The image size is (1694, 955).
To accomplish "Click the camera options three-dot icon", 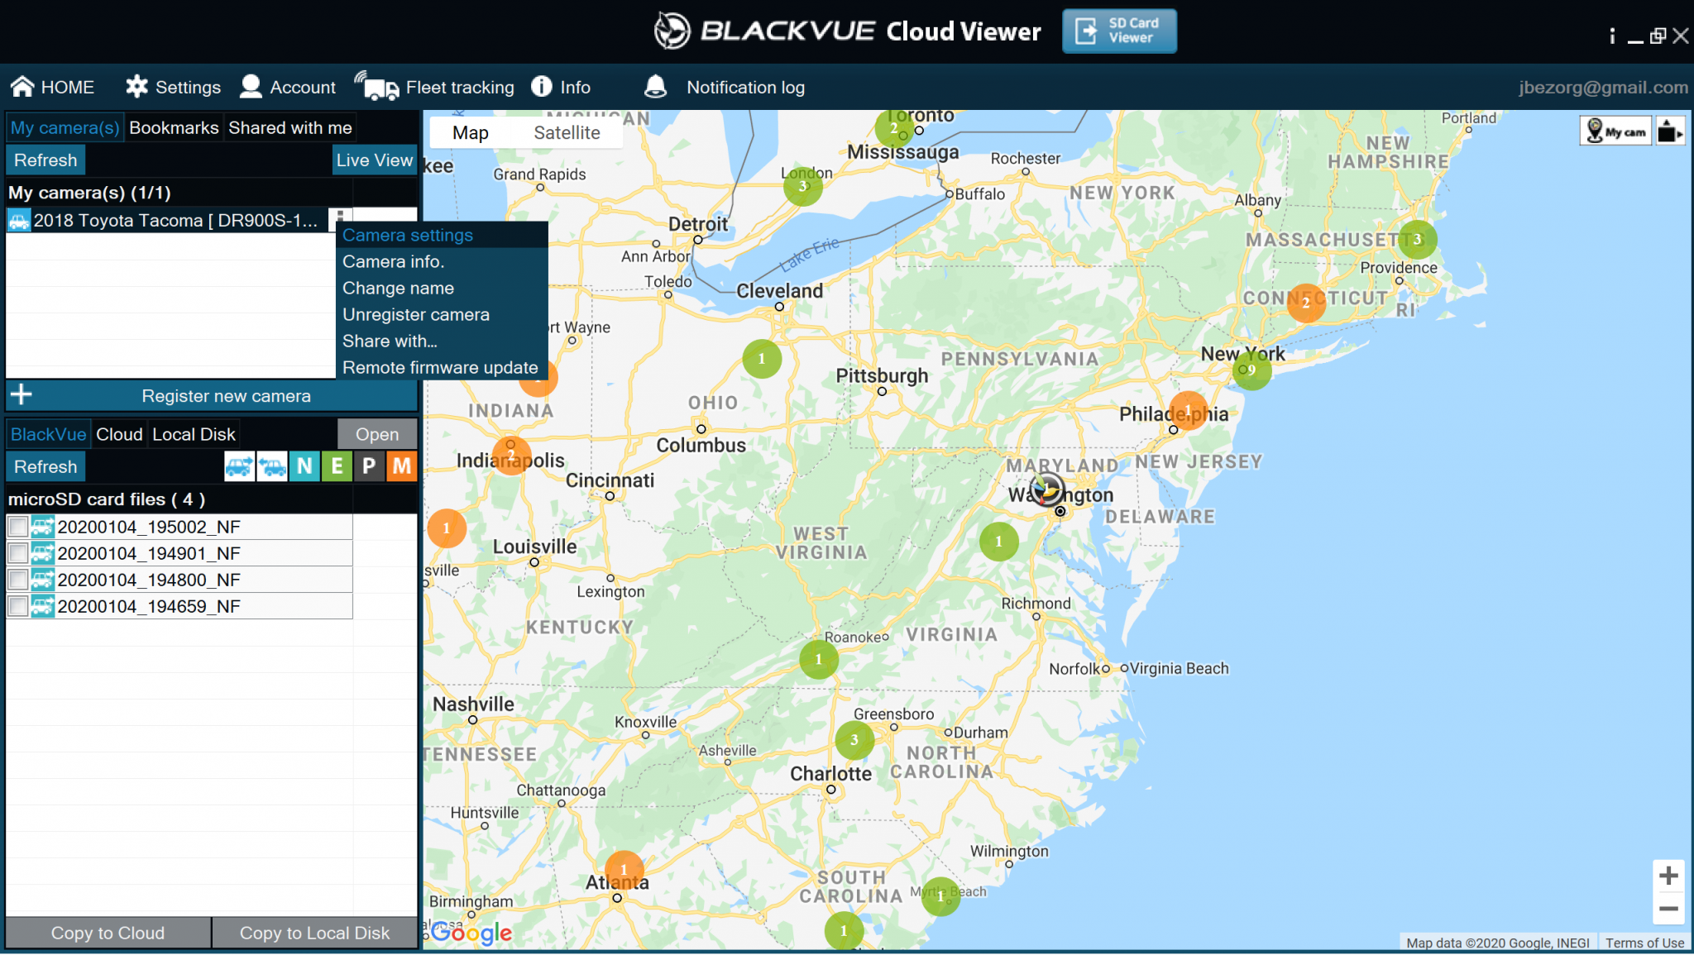I will click(x=339, y=217).
